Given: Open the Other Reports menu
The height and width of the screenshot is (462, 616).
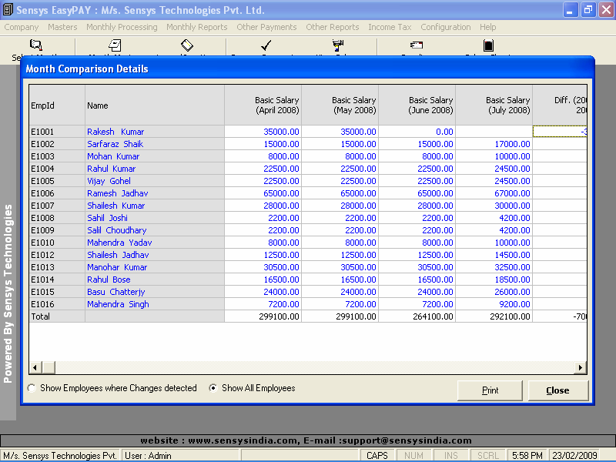Looking at the screenshot, I should pyautogui.click(x=333, y=27).
